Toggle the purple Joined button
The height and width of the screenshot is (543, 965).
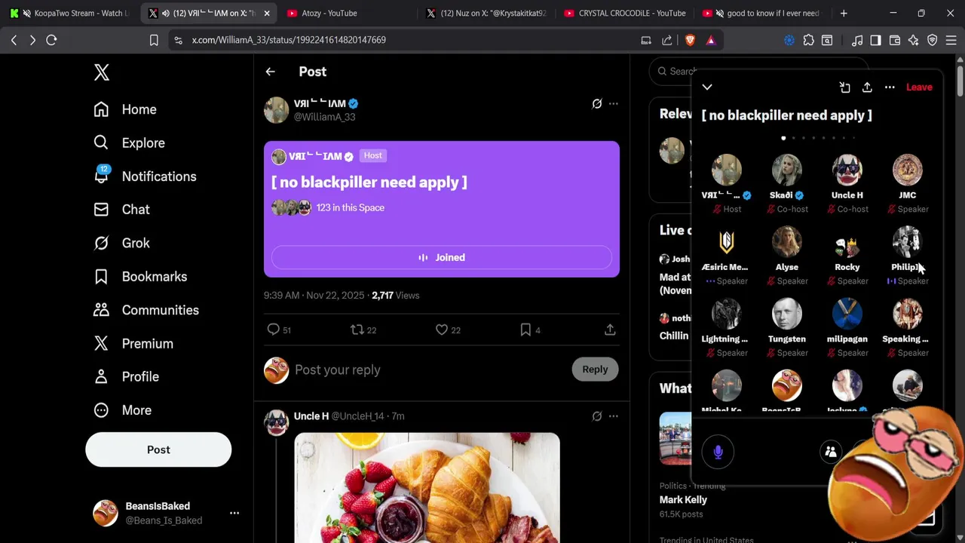pos(442,257)
